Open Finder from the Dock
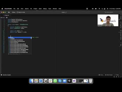 pos(32,81)
